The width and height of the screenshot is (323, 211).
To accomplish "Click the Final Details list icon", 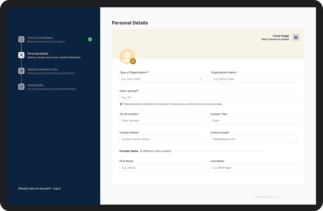I will point(21,87).
